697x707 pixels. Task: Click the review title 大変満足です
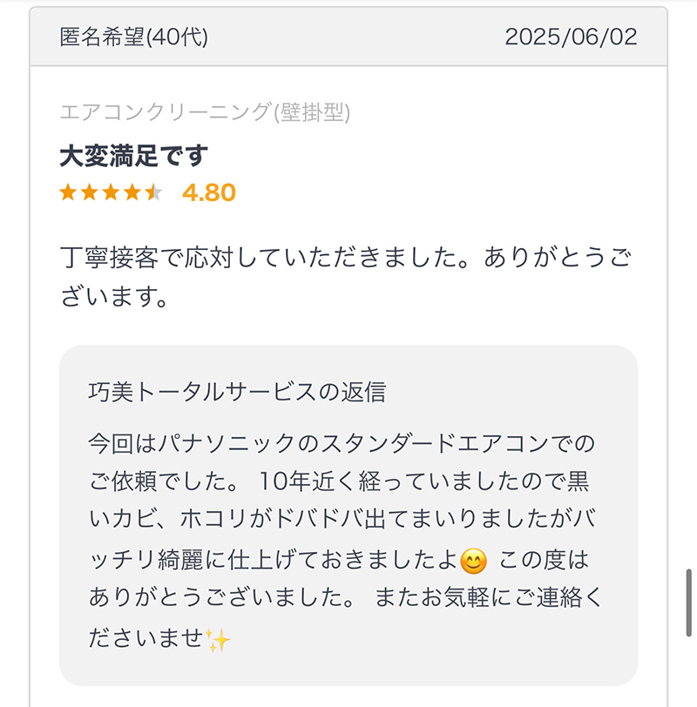134,156
